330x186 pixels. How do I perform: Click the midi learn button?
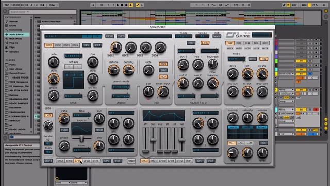[217, 36]
